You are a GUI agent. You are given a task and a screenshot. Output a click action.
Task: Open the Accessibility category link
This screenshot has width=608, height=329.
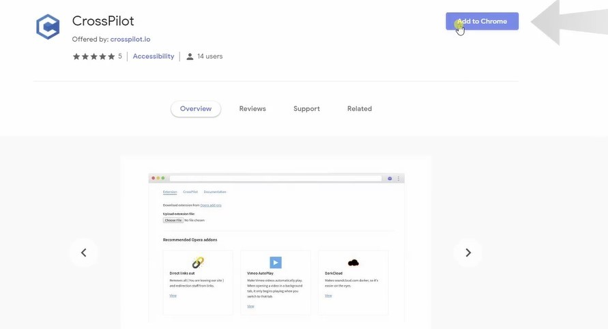[154, 56]
